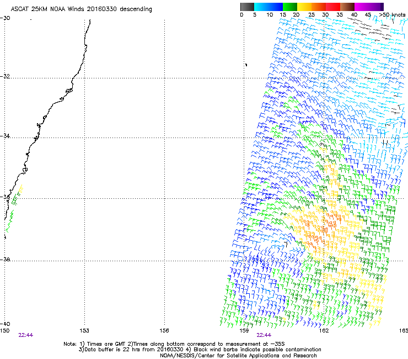
Task: Click the longitude label '153'
Action: [x=84, y=331]
